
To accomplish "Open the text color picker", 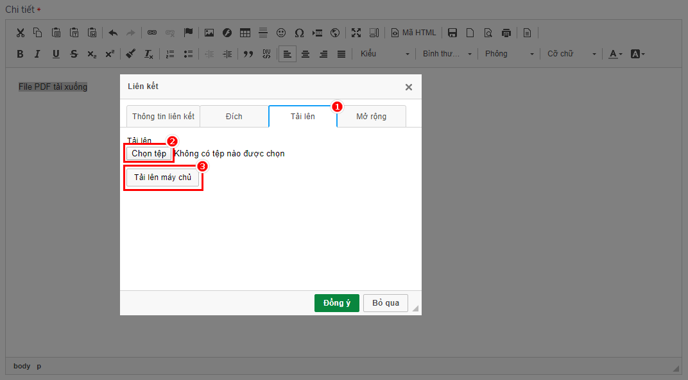I will click(615, 54).
